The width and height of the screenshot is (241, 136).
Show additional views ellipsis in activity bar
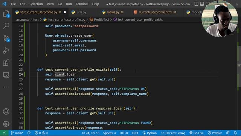[6, 87]
